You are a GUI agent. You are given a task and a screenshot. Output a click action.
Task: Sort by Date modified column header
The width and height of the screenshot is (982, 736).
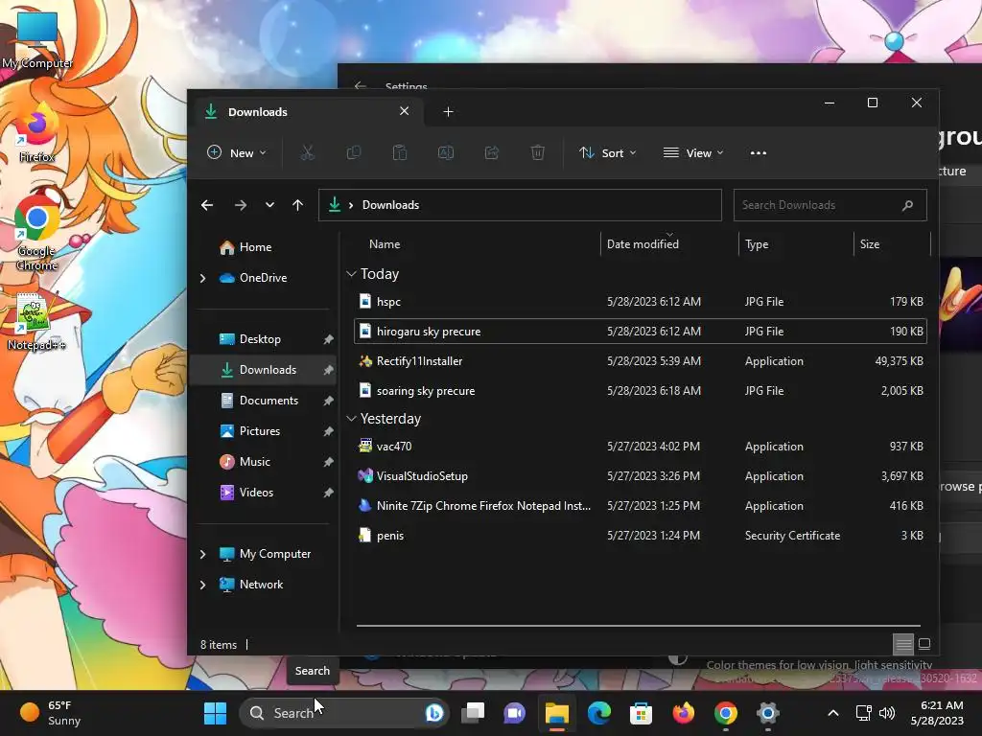coord(668,244)
